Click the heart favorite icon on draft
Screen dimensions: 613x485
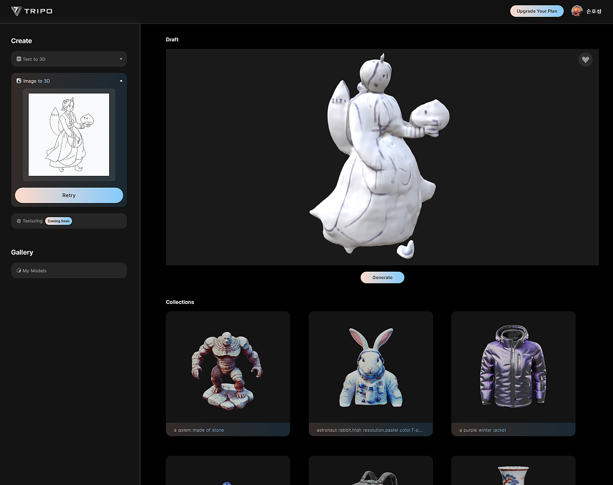point(585,60)
